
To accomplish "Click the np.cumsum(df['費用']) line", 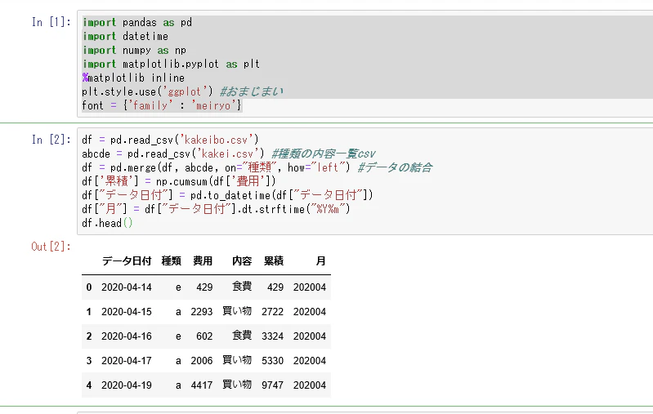I will [179, 181].
